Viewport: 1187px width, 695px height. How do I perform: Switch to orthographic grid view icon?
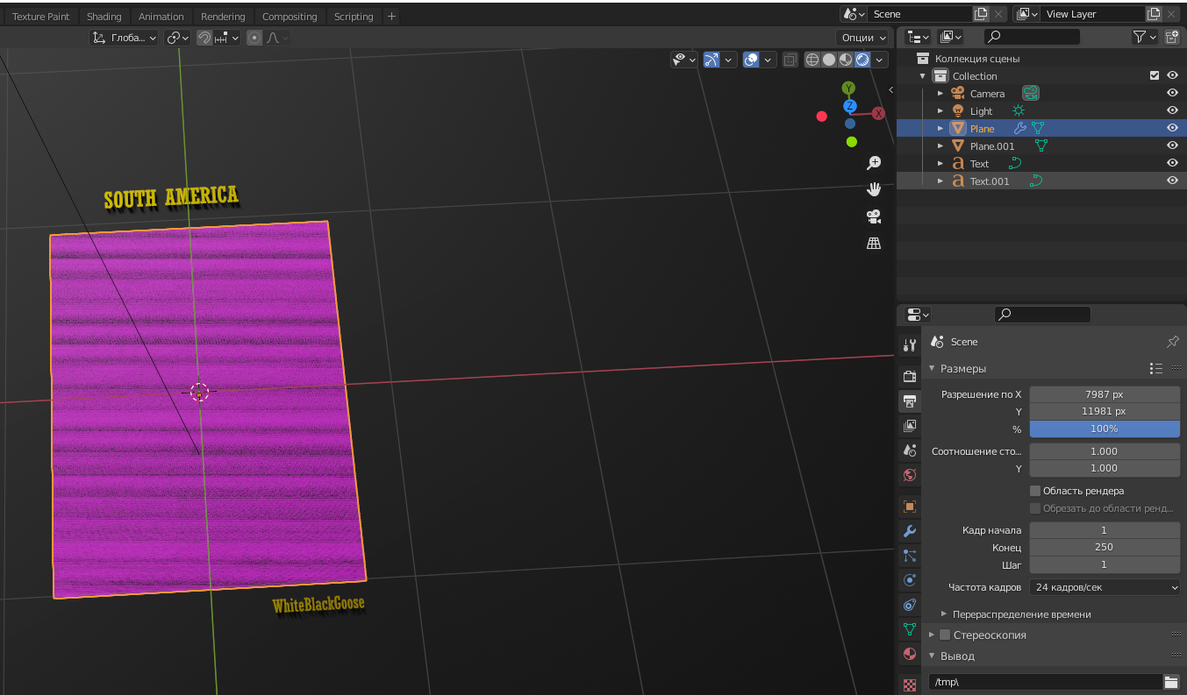coord(874,244)
